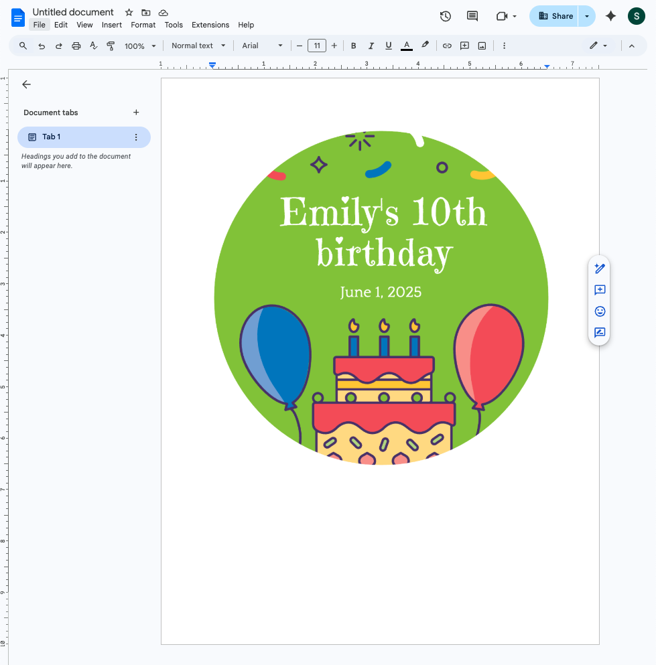Enable italic formatting
The image size is (656, 665).
pyautogui.click(x=371, y=46)
